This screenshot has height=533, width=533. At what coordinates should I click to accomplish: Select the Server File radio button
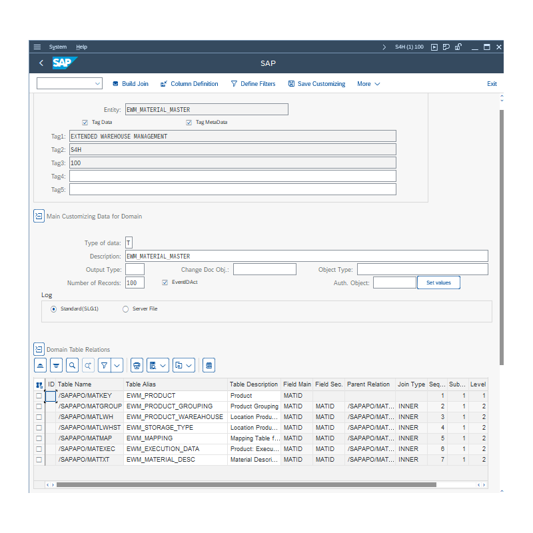coord(125,308)
